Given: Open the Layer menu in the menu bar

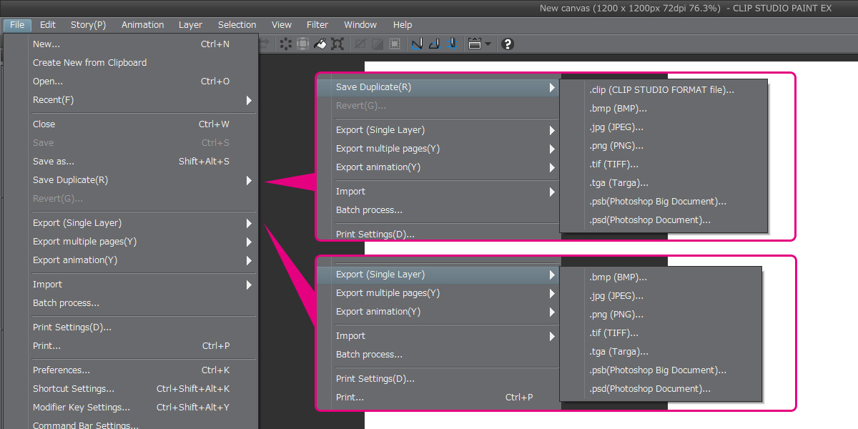Looking at the screenshot, I should (190, 25).
